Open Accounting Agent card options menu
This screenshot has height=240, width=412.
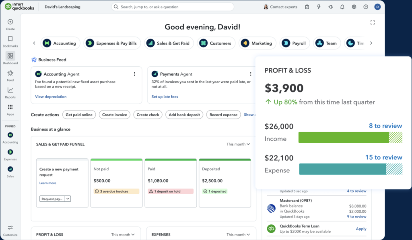tap(134, 74)
